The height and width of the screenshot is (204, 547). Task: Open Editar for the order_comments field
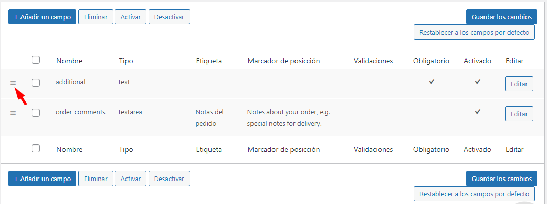click(519, 114)
